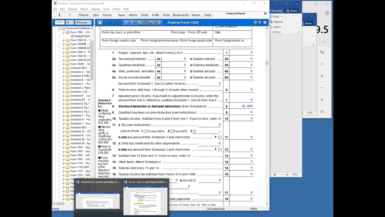Check the Schedule 3 amount checkbox
The width and height of the screenshot is (385, 217).
click(220, 150)
